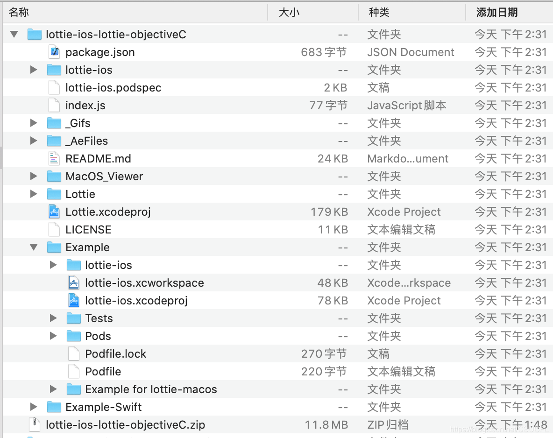Expand the Lottie folder arrow
The image size is (553, 438).
pos(34,194)
